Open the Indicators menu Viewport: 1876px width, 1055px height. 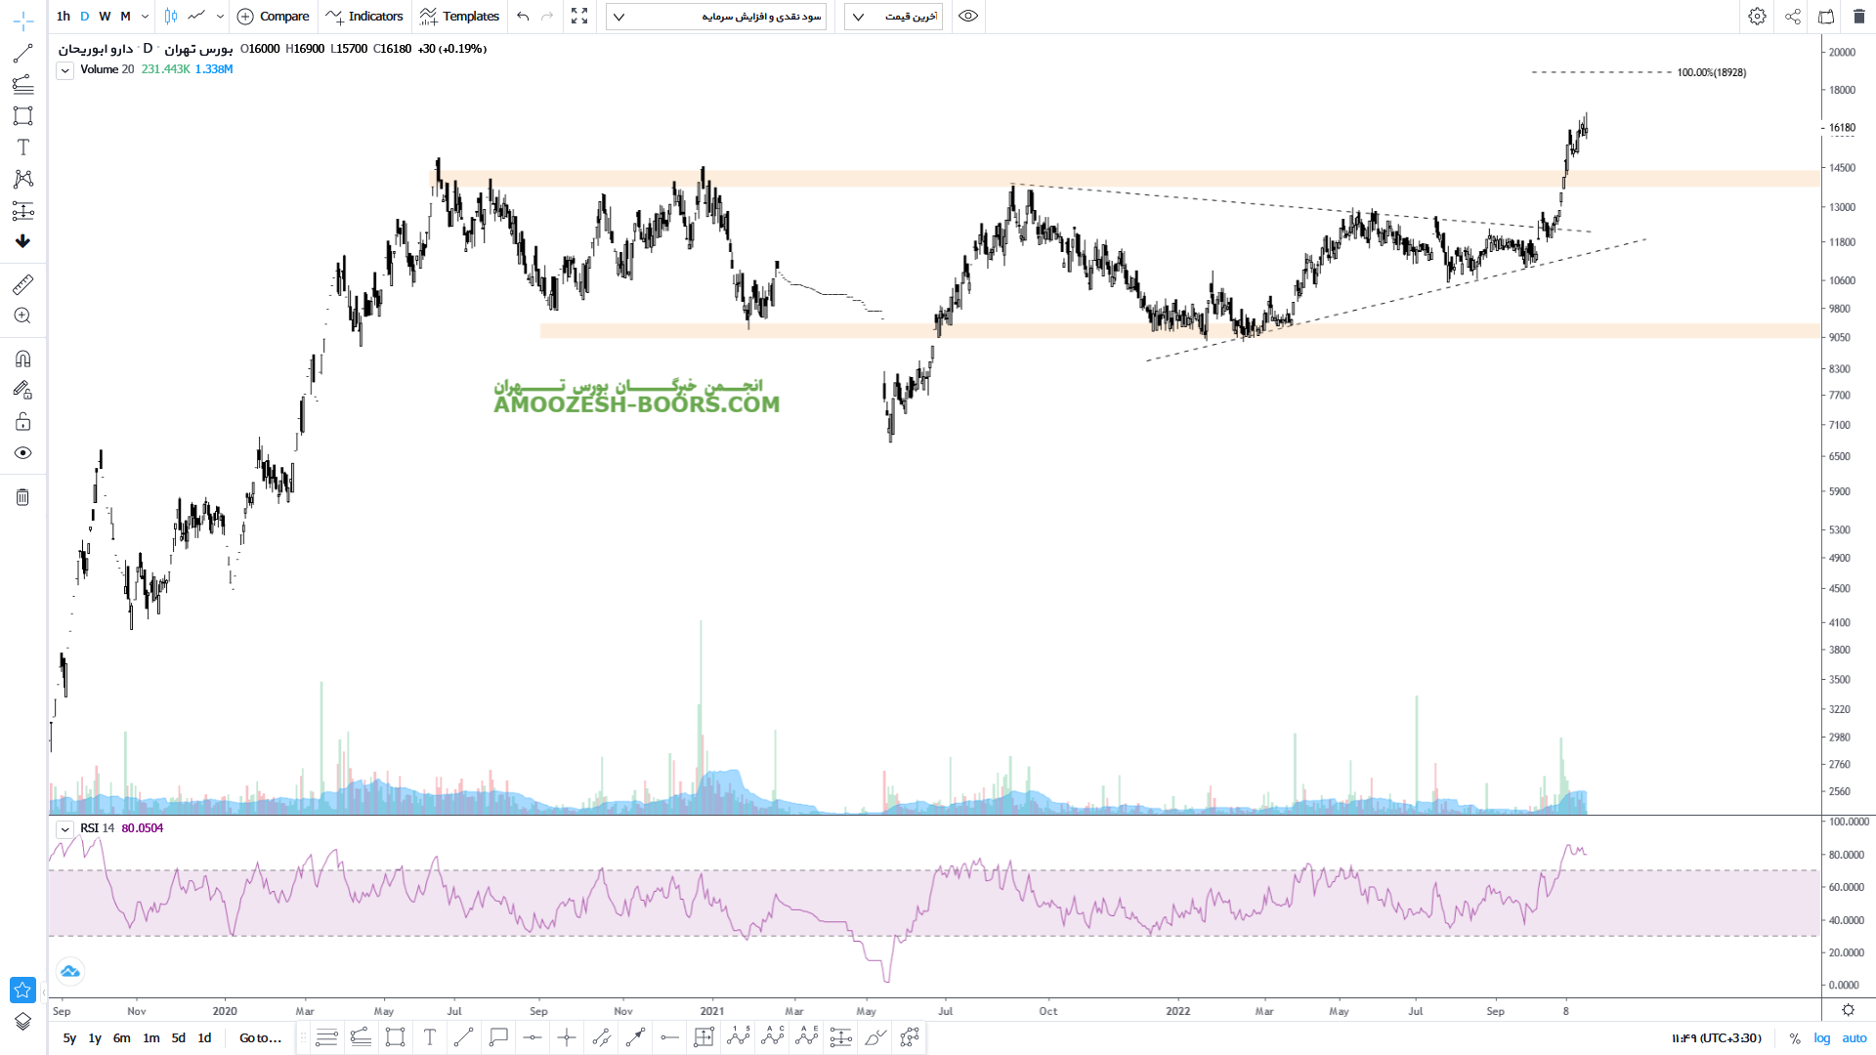pyautogui.click(x=364, y=17)
